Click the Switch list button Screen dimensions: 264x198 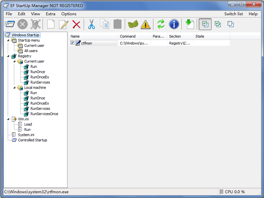pos(233,14)
